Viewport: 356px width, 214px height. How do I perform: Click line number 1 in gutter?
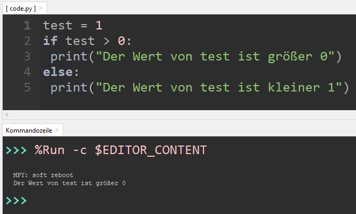pos(27,25)
